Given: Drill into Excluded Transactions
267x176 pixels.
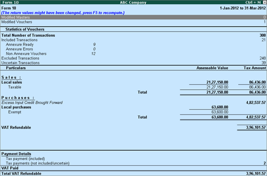Looking at the screenshot, I should coord(133,58).
